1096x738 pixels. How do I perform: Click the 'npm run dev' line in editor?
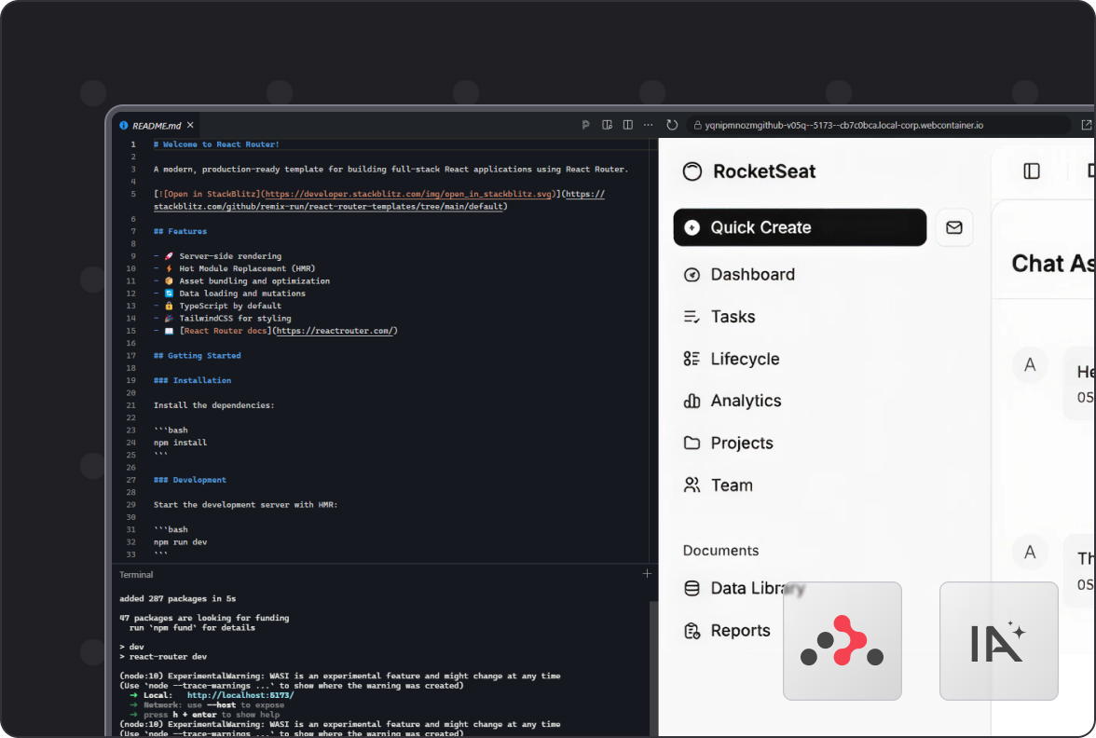181,542
